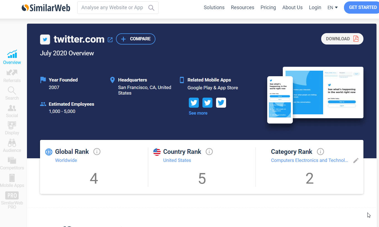Click the Global Rank globe icon
Image resolution: width=379 pixels, height=227 pixels.
coord(49,152)
